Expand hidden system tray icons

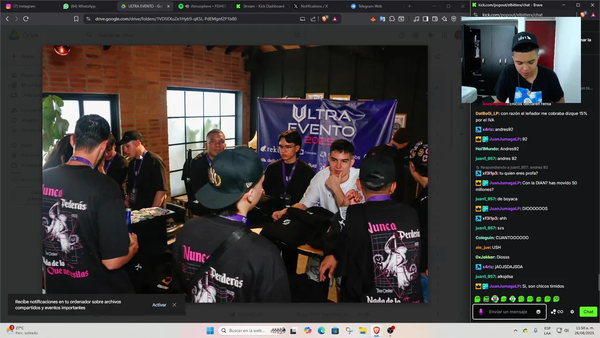tap(516, 330)
